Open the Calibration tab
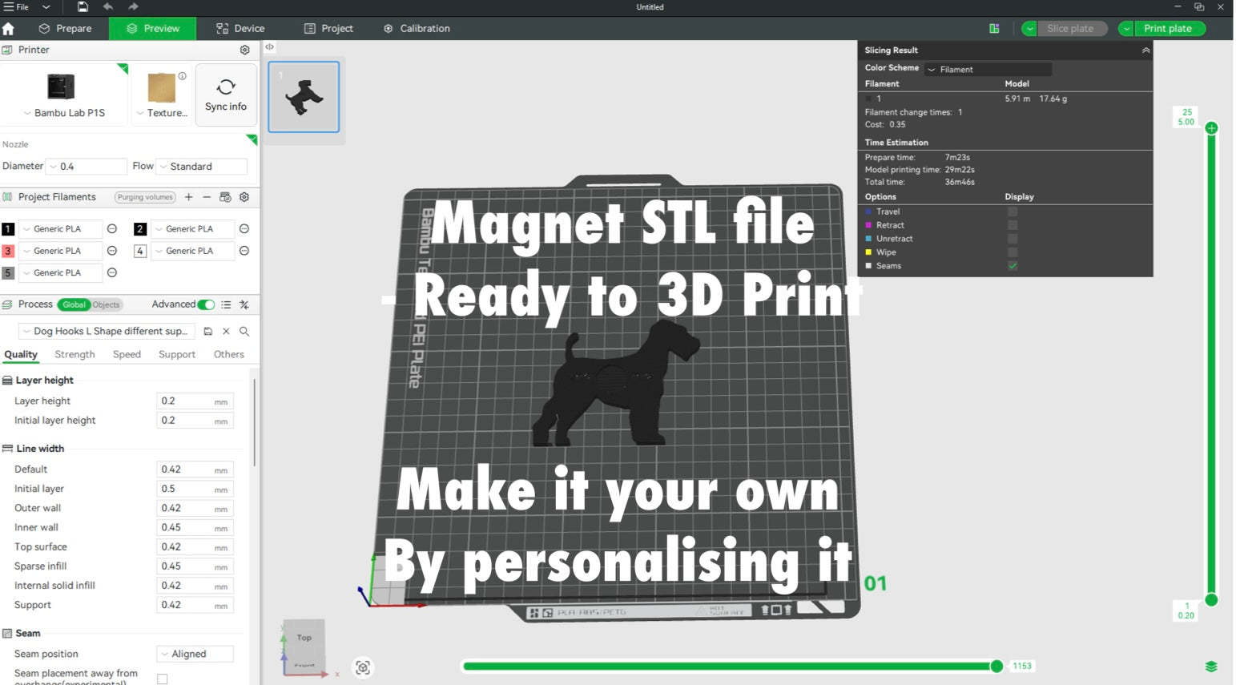The height and width of the screenshot is (685, 1236). tap(417, 29)
